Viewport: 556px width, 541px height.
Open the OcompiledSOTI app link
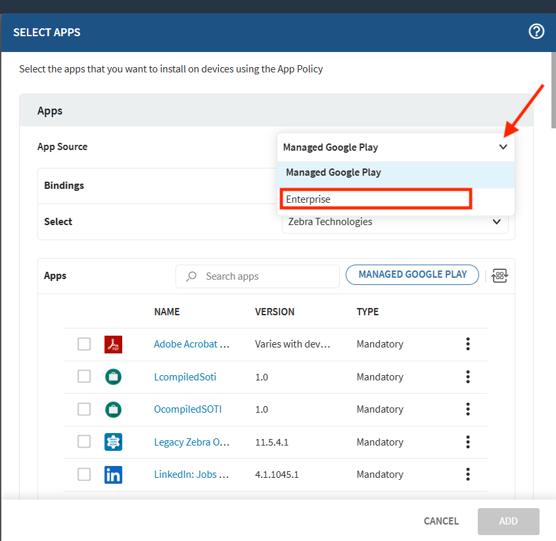click(x=187, y=409)
